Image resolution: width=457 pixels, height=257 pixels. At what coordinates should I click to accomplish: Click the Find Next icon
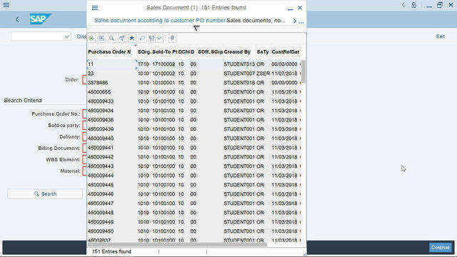[x=121, y=38]
